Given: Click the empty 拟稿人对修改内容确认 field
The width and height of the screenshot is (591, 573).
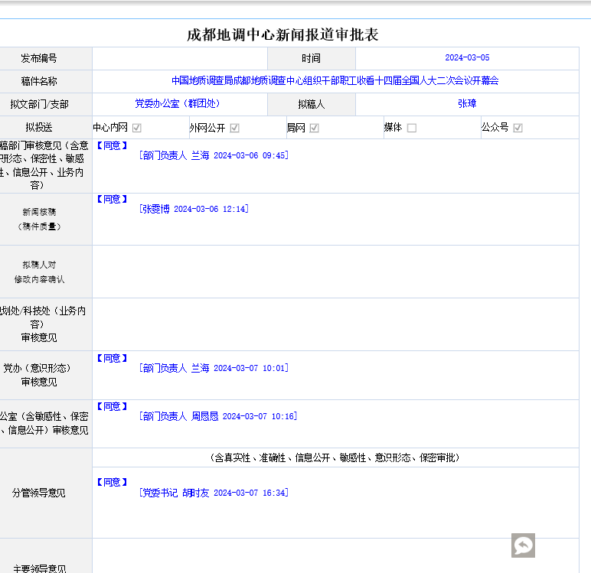Looking at the screenshot, I should click(335, 272).
